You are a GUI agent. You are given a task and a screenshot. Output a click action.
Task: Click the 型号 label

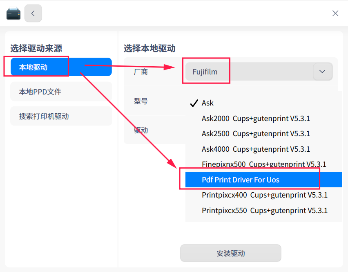pyautogui.click(x=141, y=101)
